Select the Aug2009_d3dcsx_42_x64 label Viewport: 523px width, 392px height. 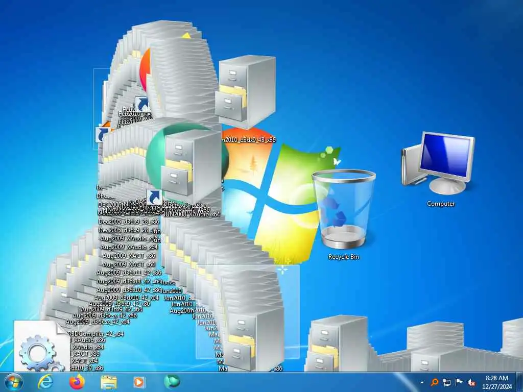[98, 322]
